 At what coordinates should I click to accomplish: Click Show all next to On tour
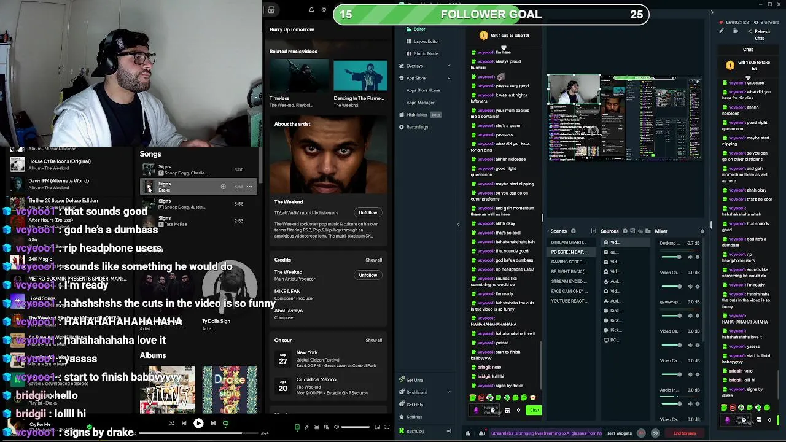[x=373, y=340]
